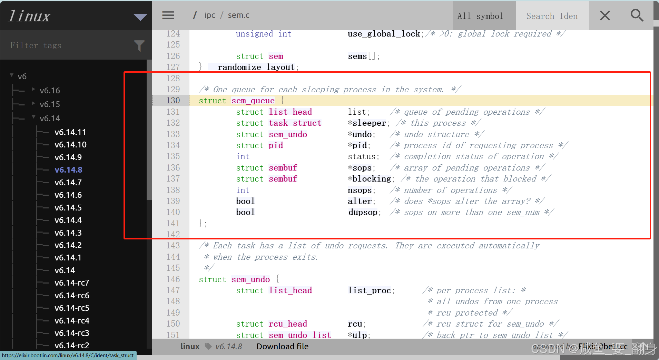Select version v6.14-rc7
The width and height of the screenshot is (659, 360).
(x=72, y=283)
